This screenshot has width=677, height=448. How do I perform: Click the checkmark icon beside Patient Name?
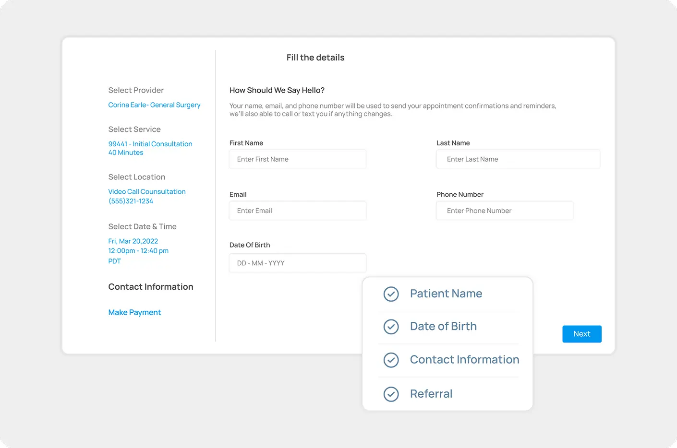(x=391, y=294)
